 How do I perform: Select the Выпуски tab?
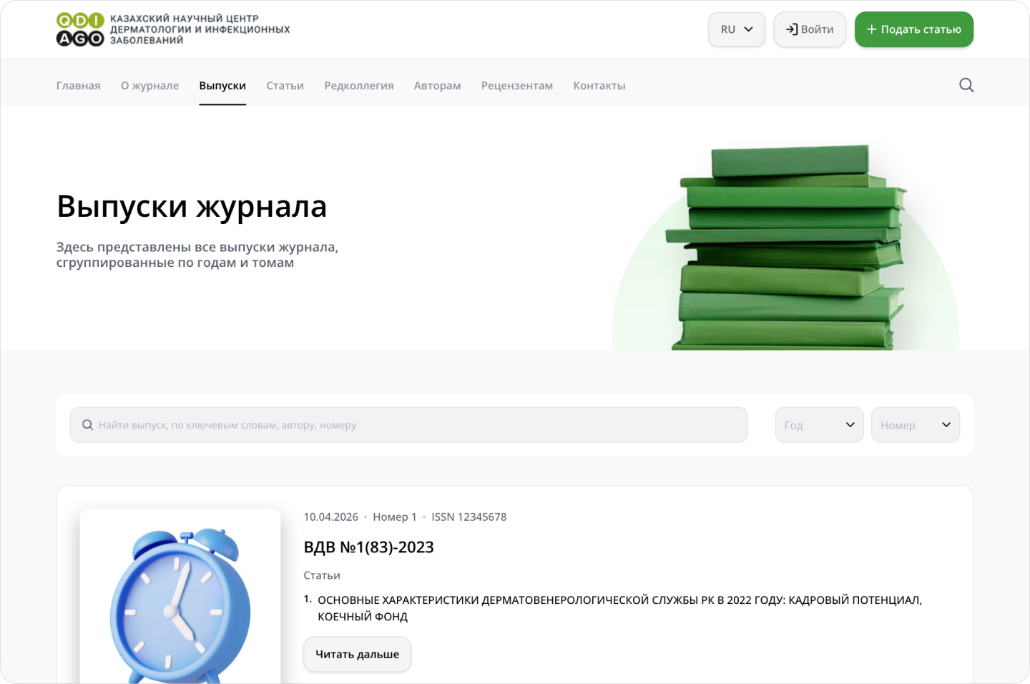pos(222,85)
